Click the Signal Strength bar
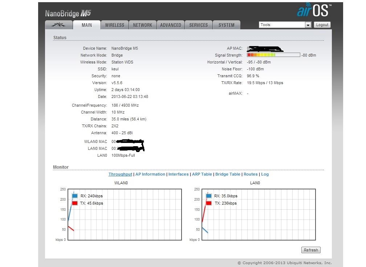This screenshot has height=267, width=366. click(273, 55)
